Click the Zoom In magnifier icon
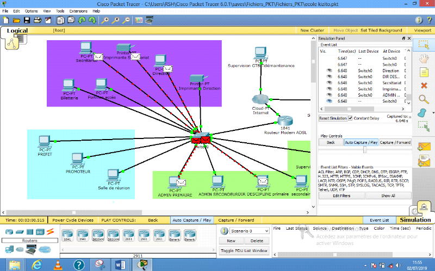 [x=105, y=20]
